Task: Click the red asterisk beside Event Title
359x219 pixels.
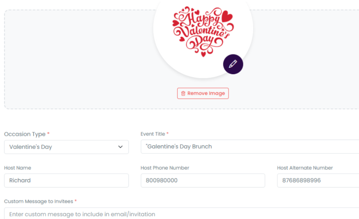Action: pos(168,134)
